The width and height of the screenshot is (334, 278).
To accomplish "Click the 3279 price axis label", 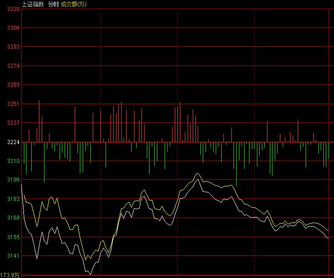I will 13,66.
